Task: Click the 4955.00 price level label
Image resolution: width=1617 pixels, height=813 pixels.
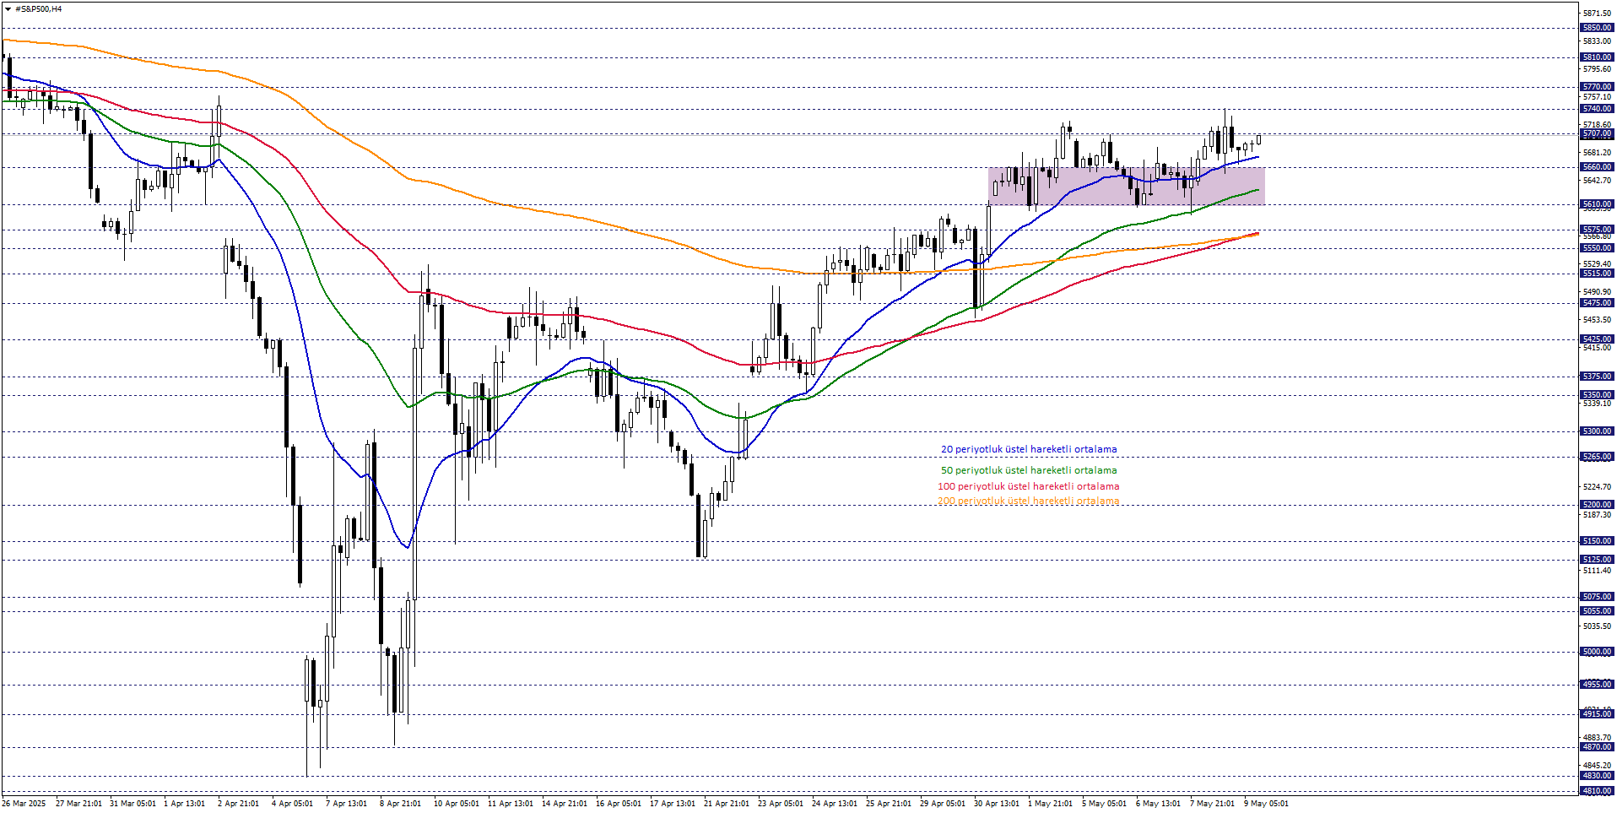Action: click(x=1597, y=685)
